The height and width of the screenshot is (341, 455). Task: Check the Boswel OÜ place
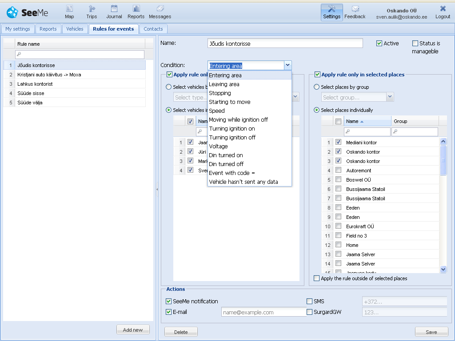tap(338, 179)
